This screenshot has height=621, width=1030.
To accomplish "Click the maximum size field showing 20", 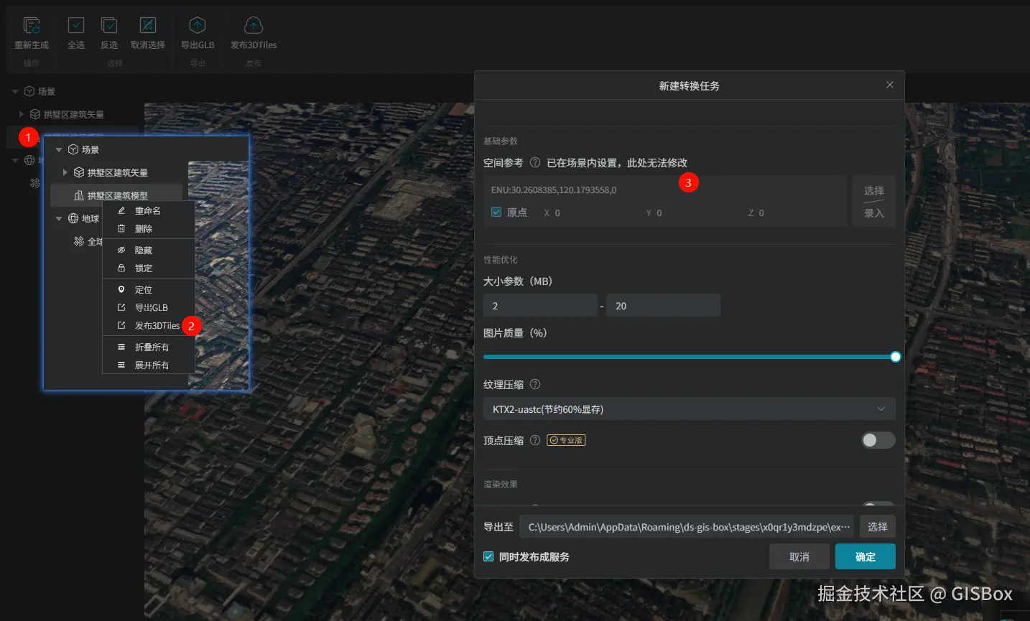I will pyautogui.click(x=663, y=306).
